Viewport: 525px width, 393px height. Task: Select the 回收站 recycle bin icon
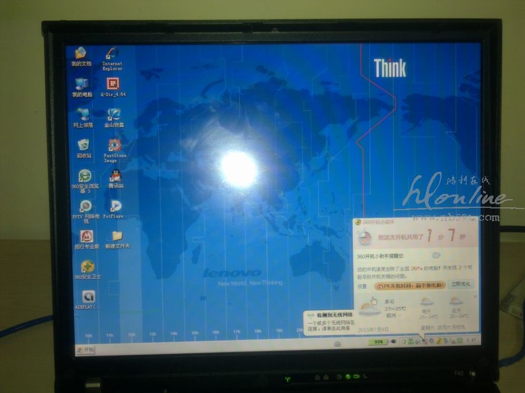[83, 148]
